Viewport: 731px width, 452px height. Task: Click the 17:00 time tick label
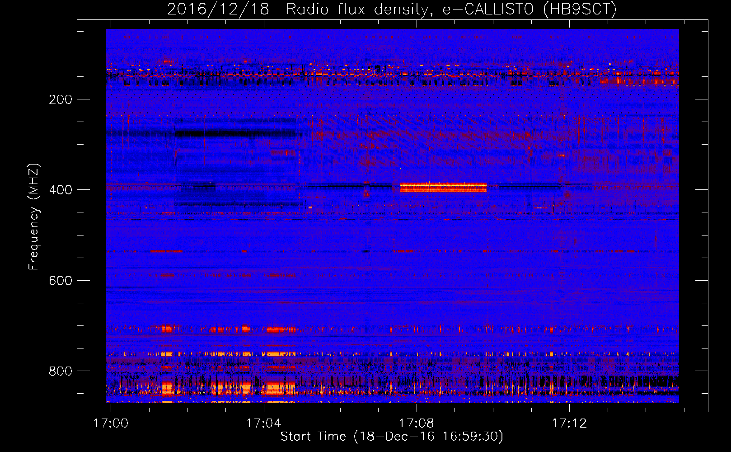[111, 423]
